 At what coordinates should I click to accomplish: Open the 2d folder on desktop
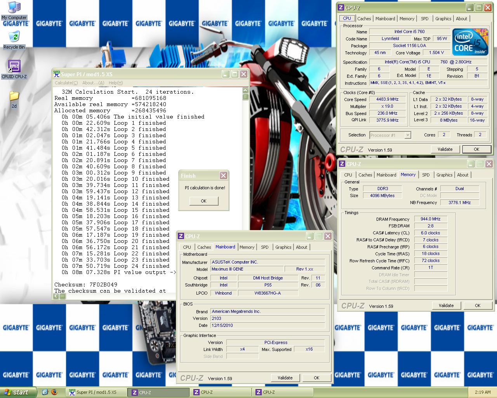point(14,99)
